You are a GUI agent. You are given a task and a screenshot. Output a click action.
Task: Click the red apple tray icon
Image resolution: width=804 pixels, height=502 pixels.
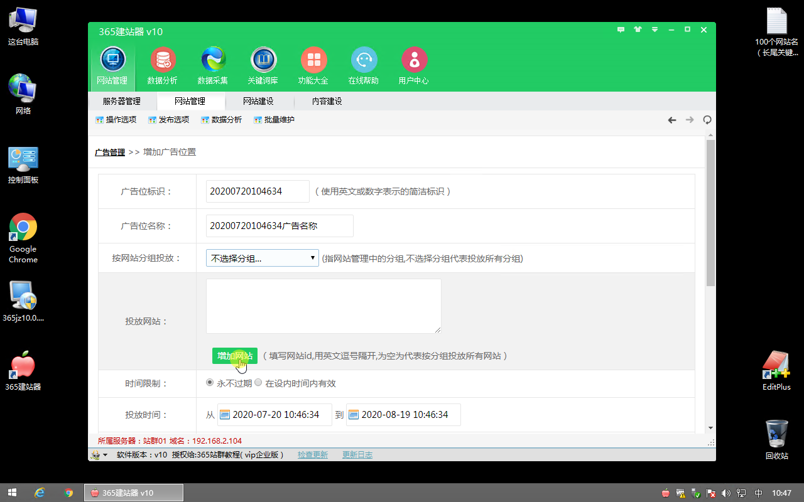coord(666,493)
